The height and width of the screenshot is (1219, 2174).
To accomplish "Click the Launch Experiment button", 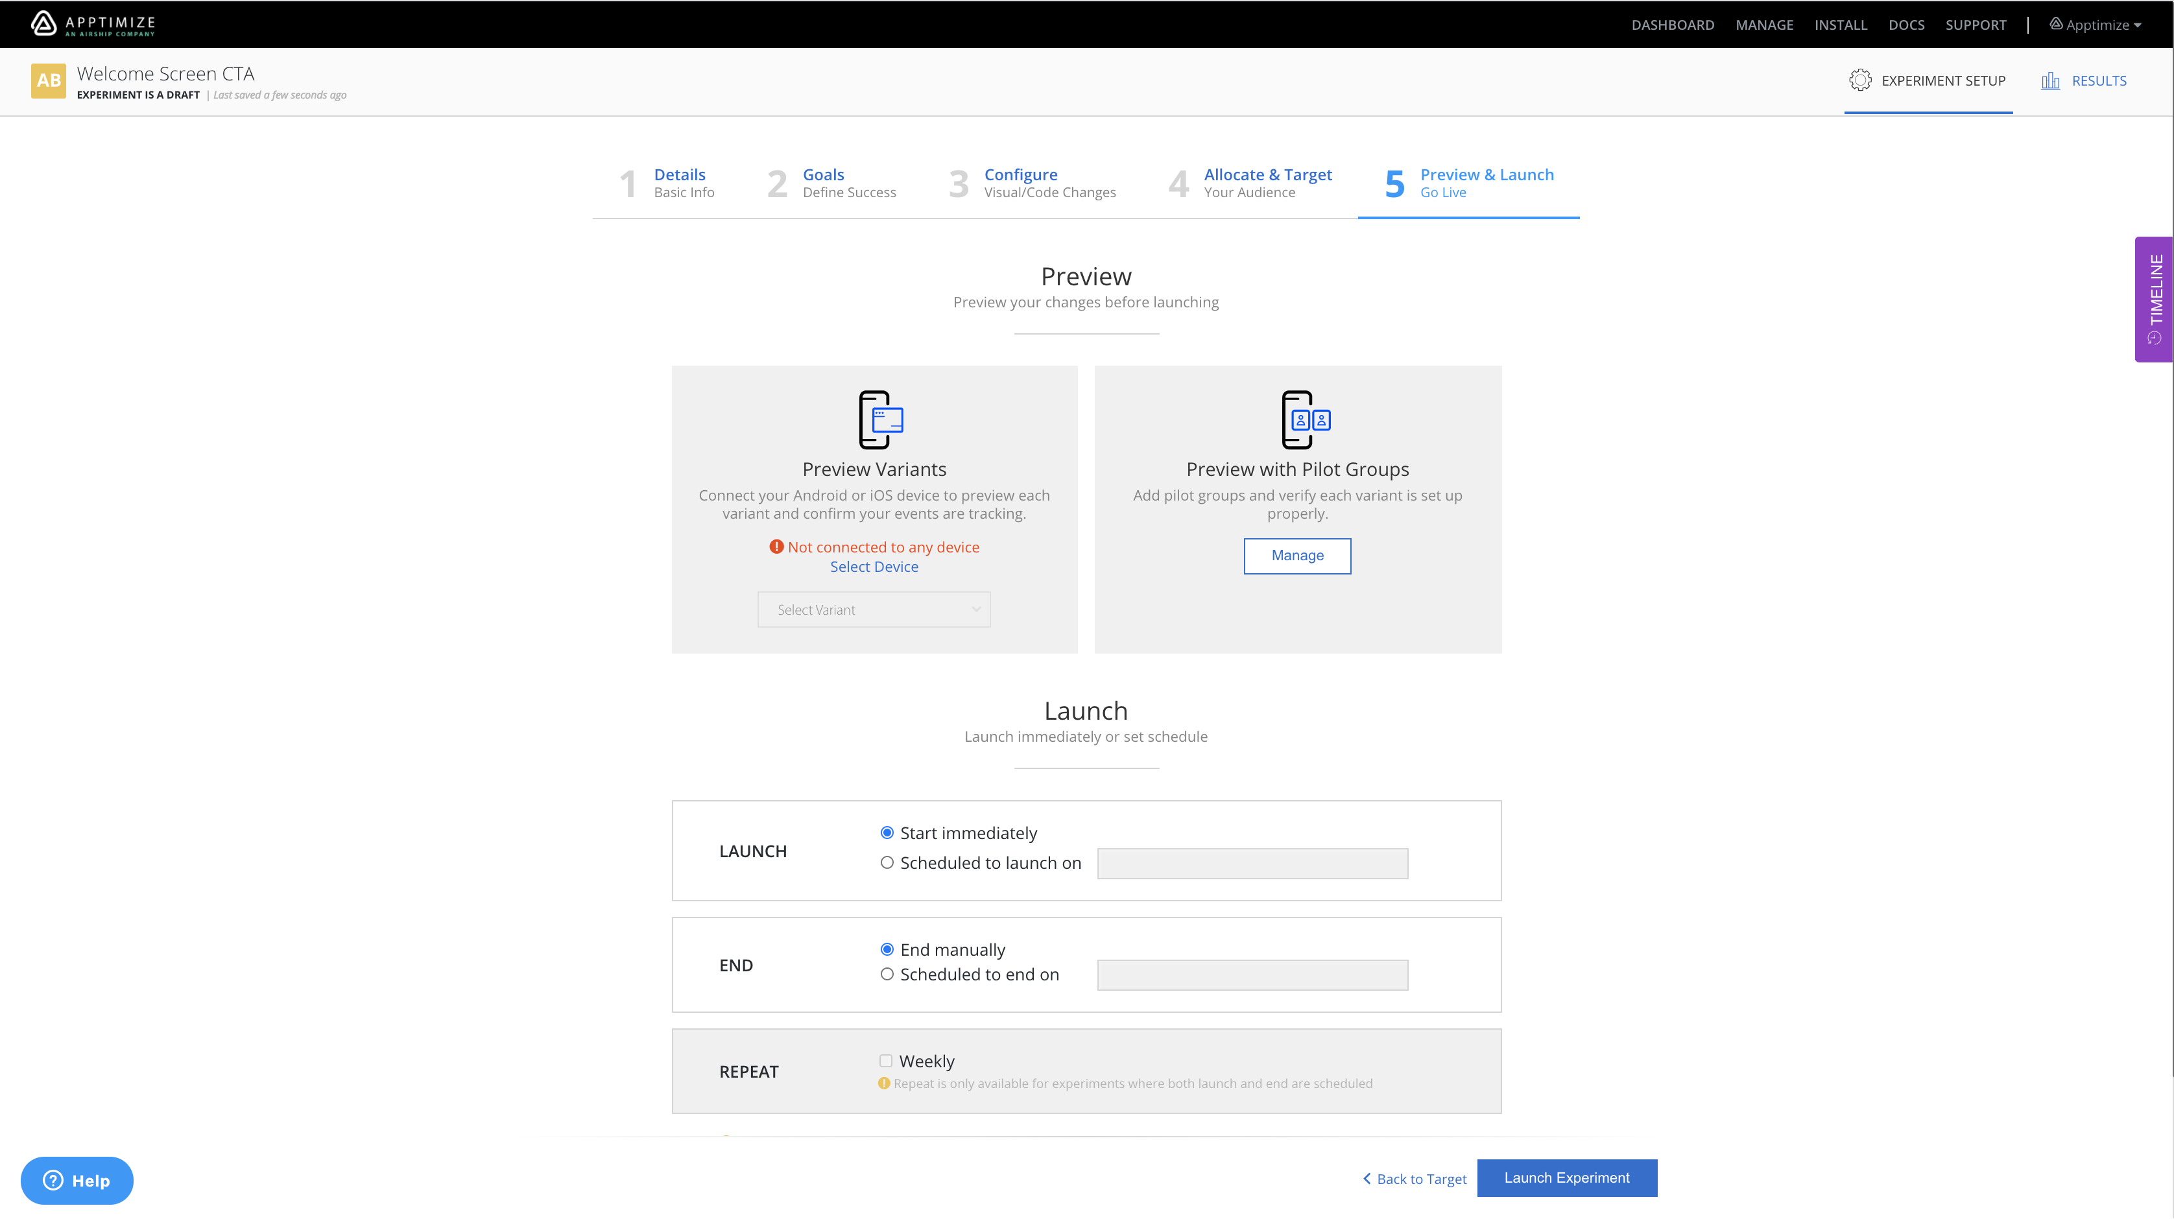I will 1566,1178.
